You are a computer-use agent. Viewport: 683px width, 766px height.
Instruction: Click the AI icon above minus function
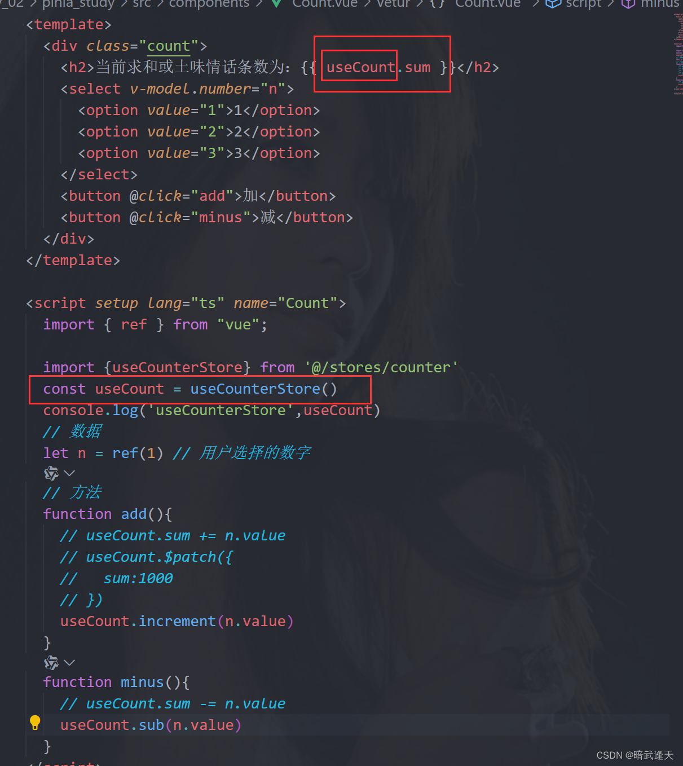tap(51, 662)
